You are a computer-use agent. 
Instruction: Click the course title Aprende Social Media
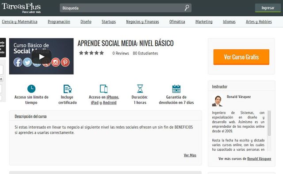coord(126,43)
